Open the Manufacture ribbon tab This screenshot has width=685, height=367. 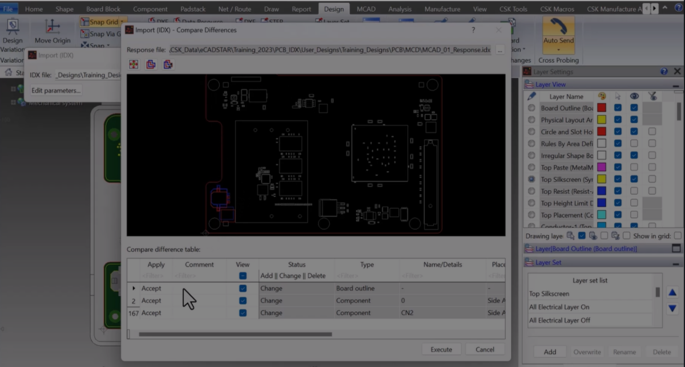coord(442,9)
